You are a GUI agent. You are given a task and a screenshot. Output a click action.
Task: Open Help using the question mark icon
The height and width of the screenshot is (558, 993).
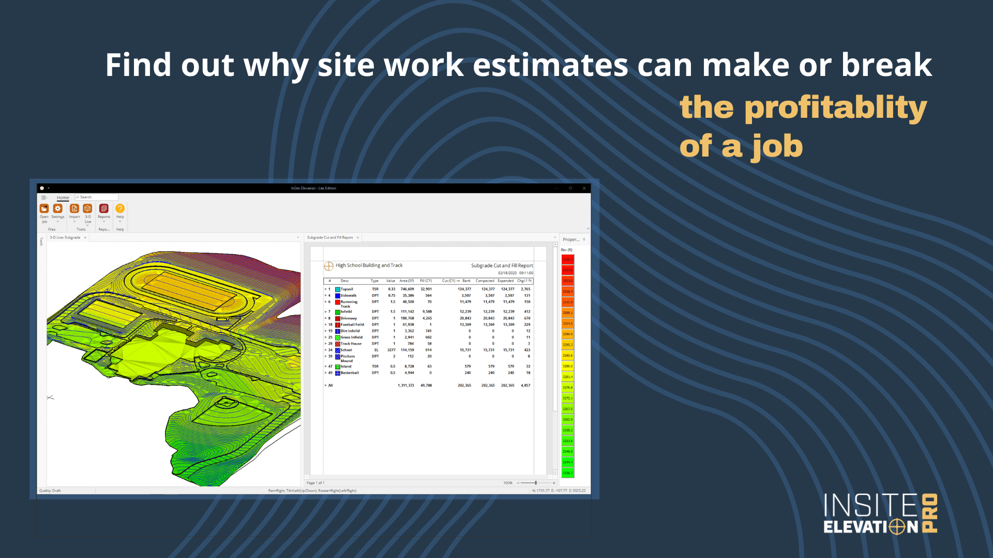(x=120, y=208)
